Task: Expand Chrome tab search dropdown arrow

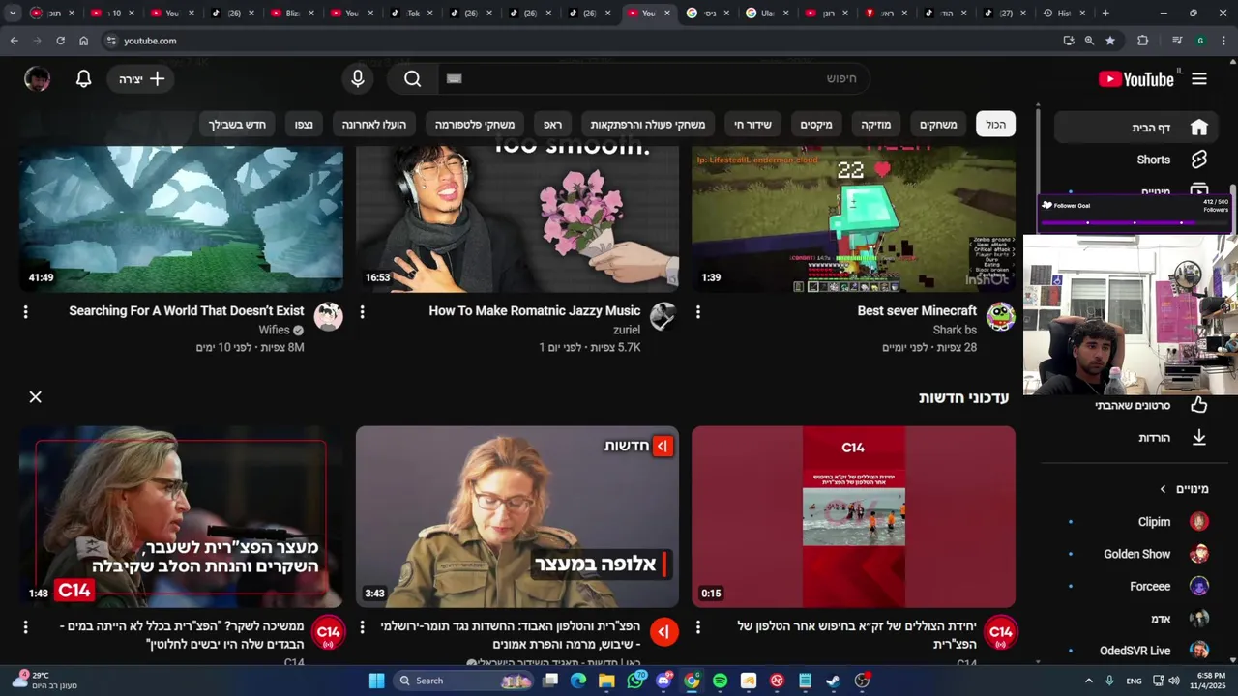Action: coord(13,13)
